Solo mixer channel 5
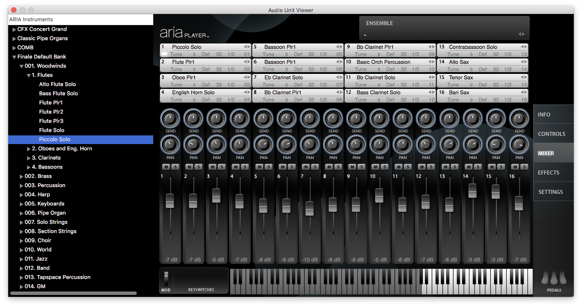The height and width of the screenshot is (307, 582). tap(268, 167)
